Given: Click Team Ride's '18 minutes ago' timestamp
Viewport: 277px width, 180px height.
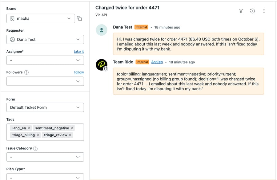Looking at the screenshot, I should point(182,62).
